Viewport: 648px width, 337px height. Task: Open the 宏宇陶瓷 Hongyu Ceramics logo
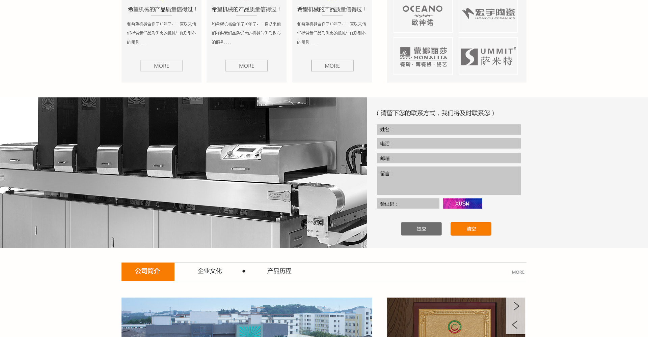click(488, 14)
